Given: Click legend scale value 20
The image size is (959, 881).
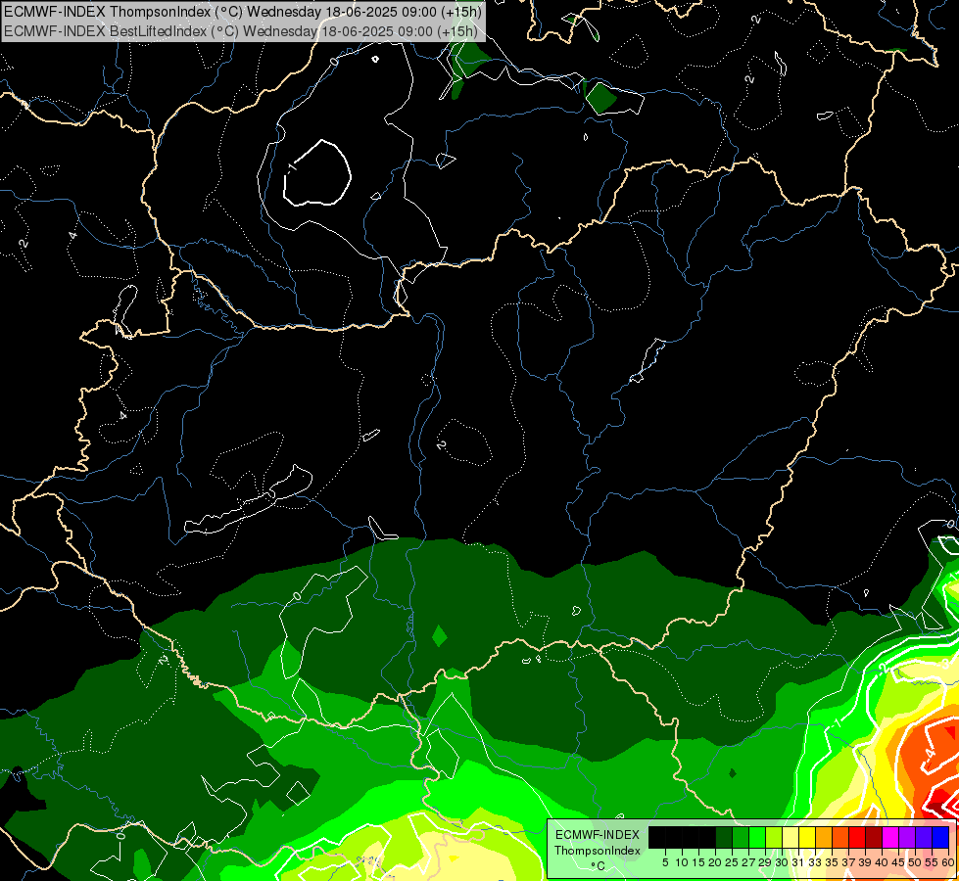Looking at the screenshot, I should (x=715, y=862).
